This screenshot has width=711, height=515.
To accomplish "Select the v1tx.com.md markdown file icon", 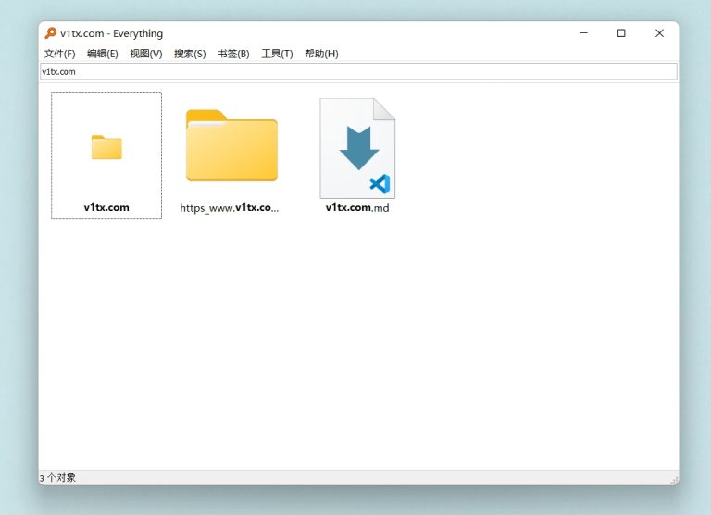I will point(357,148).
